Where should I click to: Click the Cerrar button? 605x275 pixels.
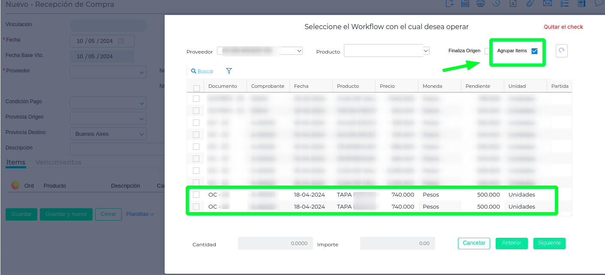point(108,214)
